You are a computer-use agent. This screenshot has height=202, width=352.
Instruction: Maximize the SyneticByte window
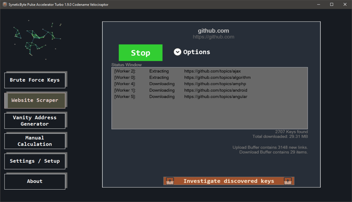click(x=331, y=5)
